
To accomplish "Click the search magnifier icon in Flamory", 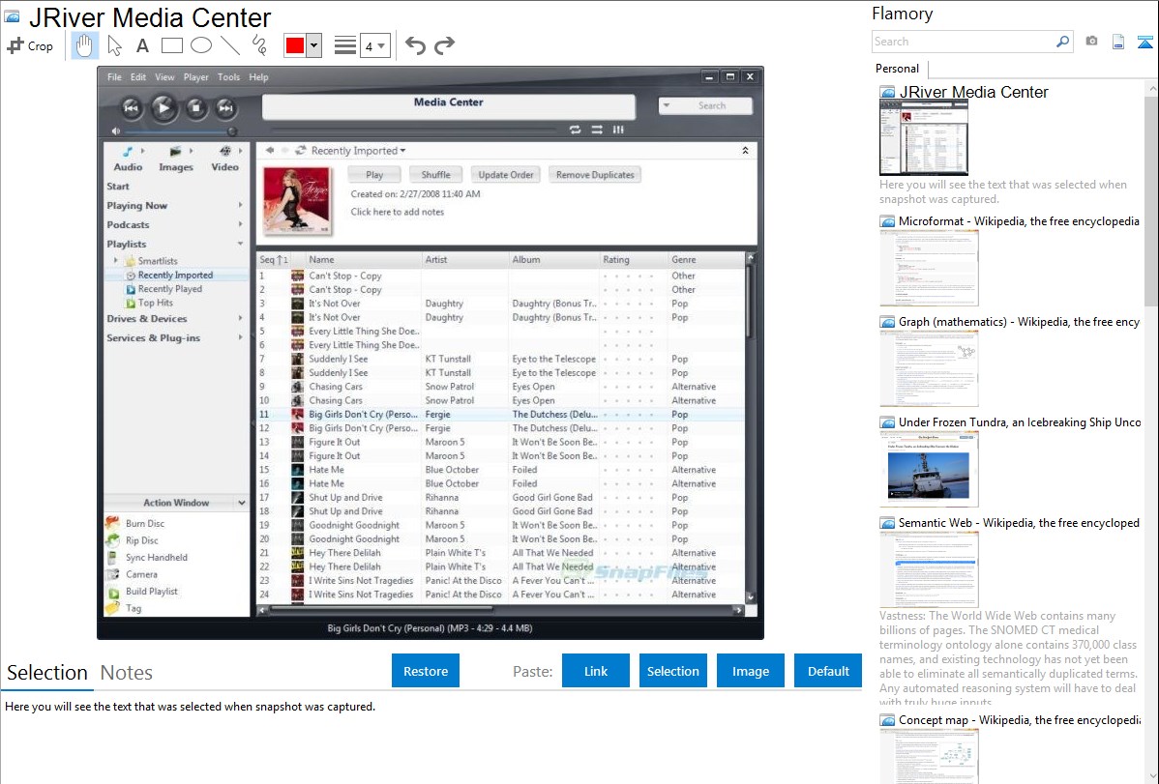I will 1063,42.
